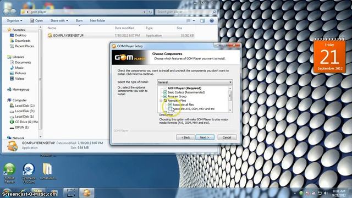The width and height of the screenshot is (352, 198).
Task: Open Music library
Action: (19, 68)
